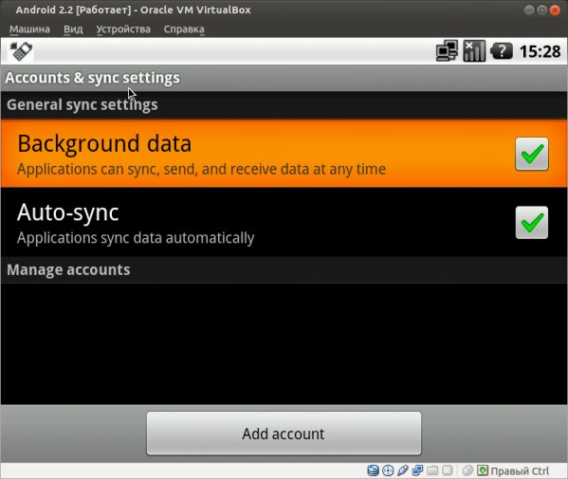568x479 pixels.
Task: Click the green keyboard capture arrow icon
Action: tap(483, 470)
